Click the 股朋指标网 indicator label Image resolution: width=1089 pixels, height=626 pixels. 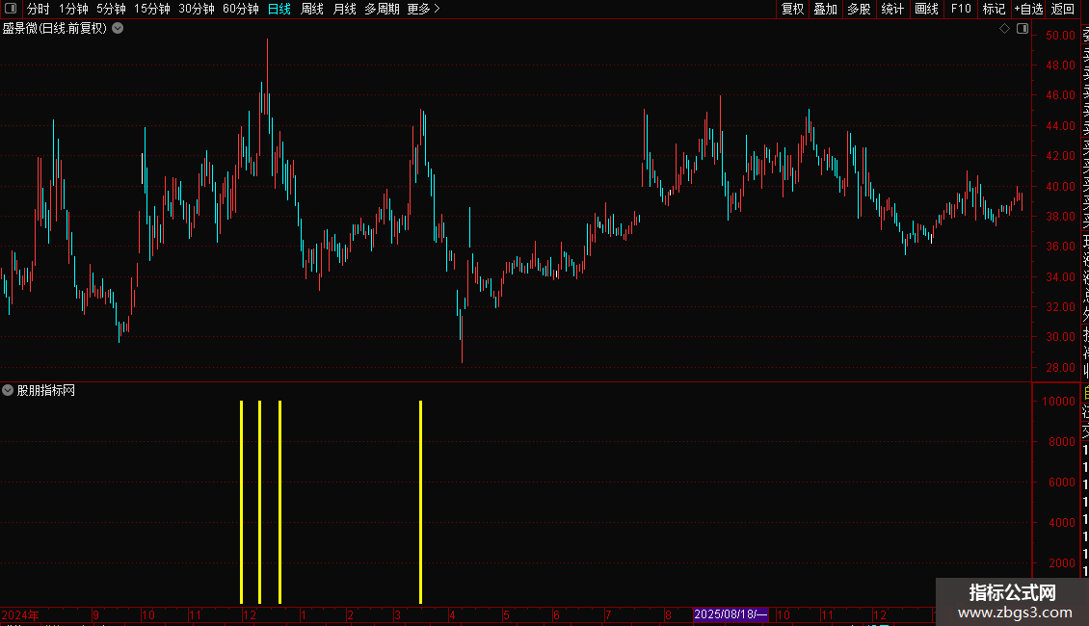click(46, 391)
